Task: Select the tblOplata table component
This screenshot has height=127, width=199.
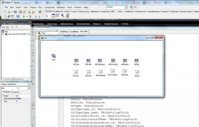Action: tap(125, 60)
